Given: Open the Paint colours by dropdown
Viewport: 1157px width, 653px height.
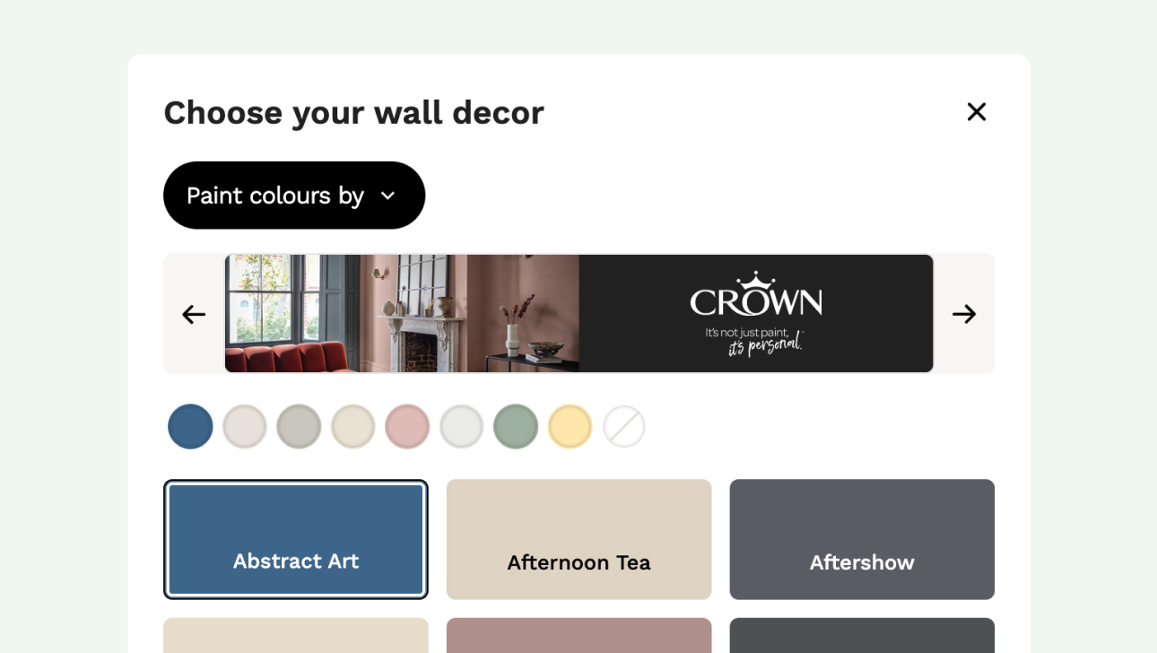Looking at the screenshot, I should click(293, 196).
